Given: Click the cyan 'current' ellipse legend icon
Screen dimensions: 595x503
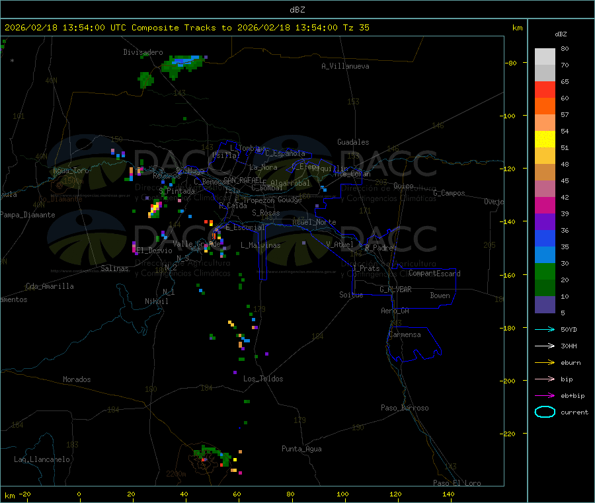Looking at the screenshot, I should coord(545,412).
